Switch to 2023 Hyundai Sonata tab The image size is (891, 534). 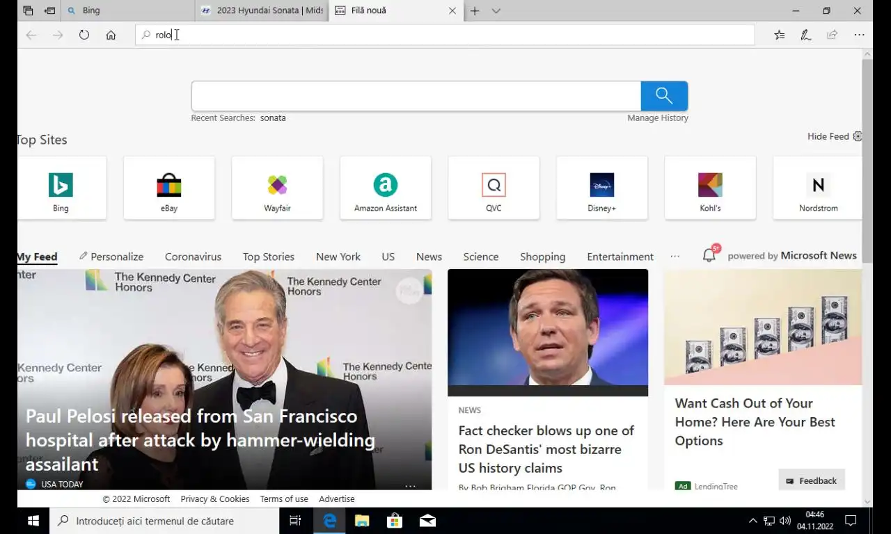262,10
